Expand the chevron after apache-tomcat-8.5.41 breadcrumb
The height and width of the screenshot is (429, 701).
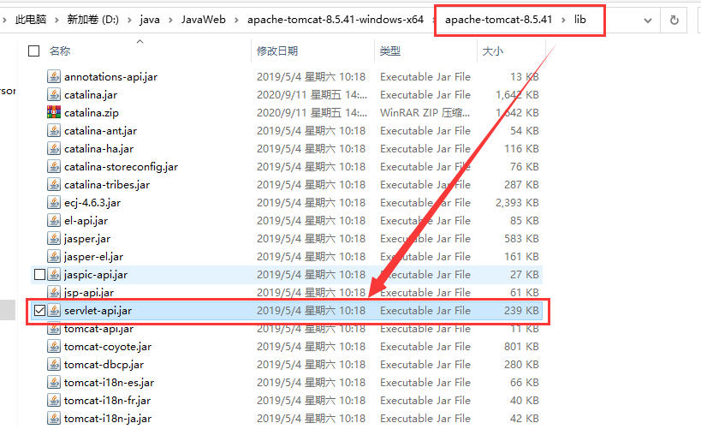point(563,20)
